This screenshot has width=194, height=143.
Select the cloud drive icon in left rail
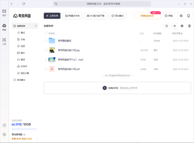click(x=4, y=26)
